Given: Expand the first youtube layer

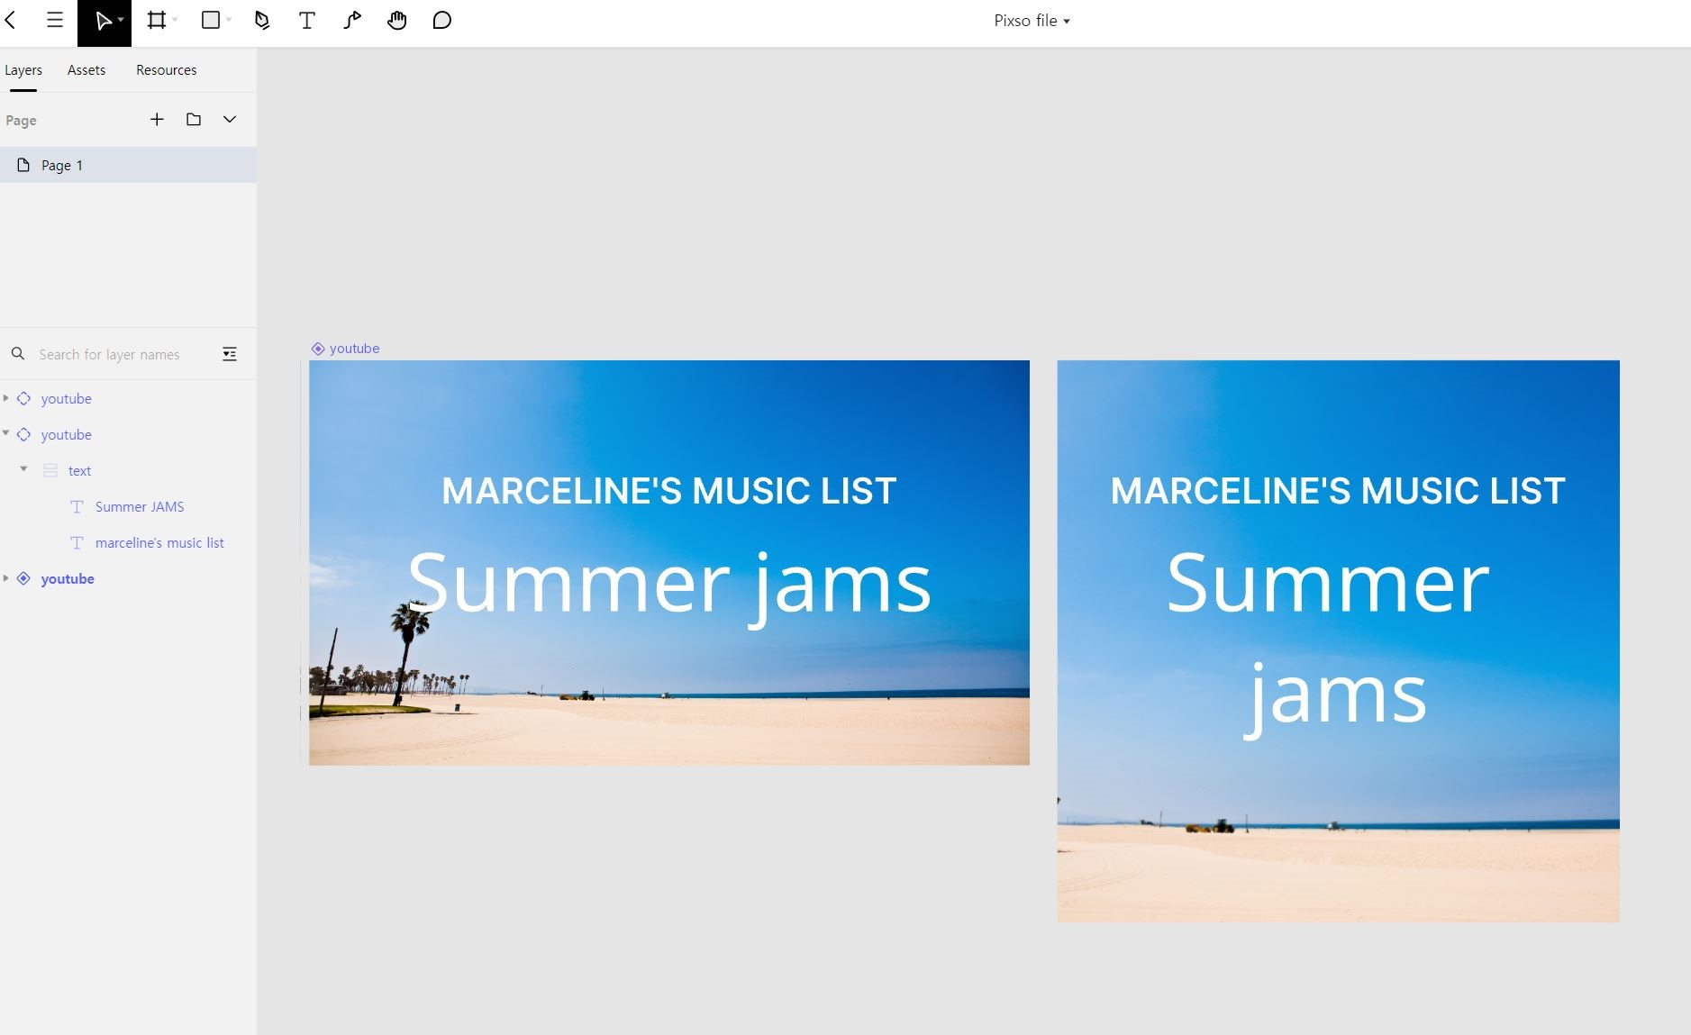Looking at the screenshot, I should point(6,398).
